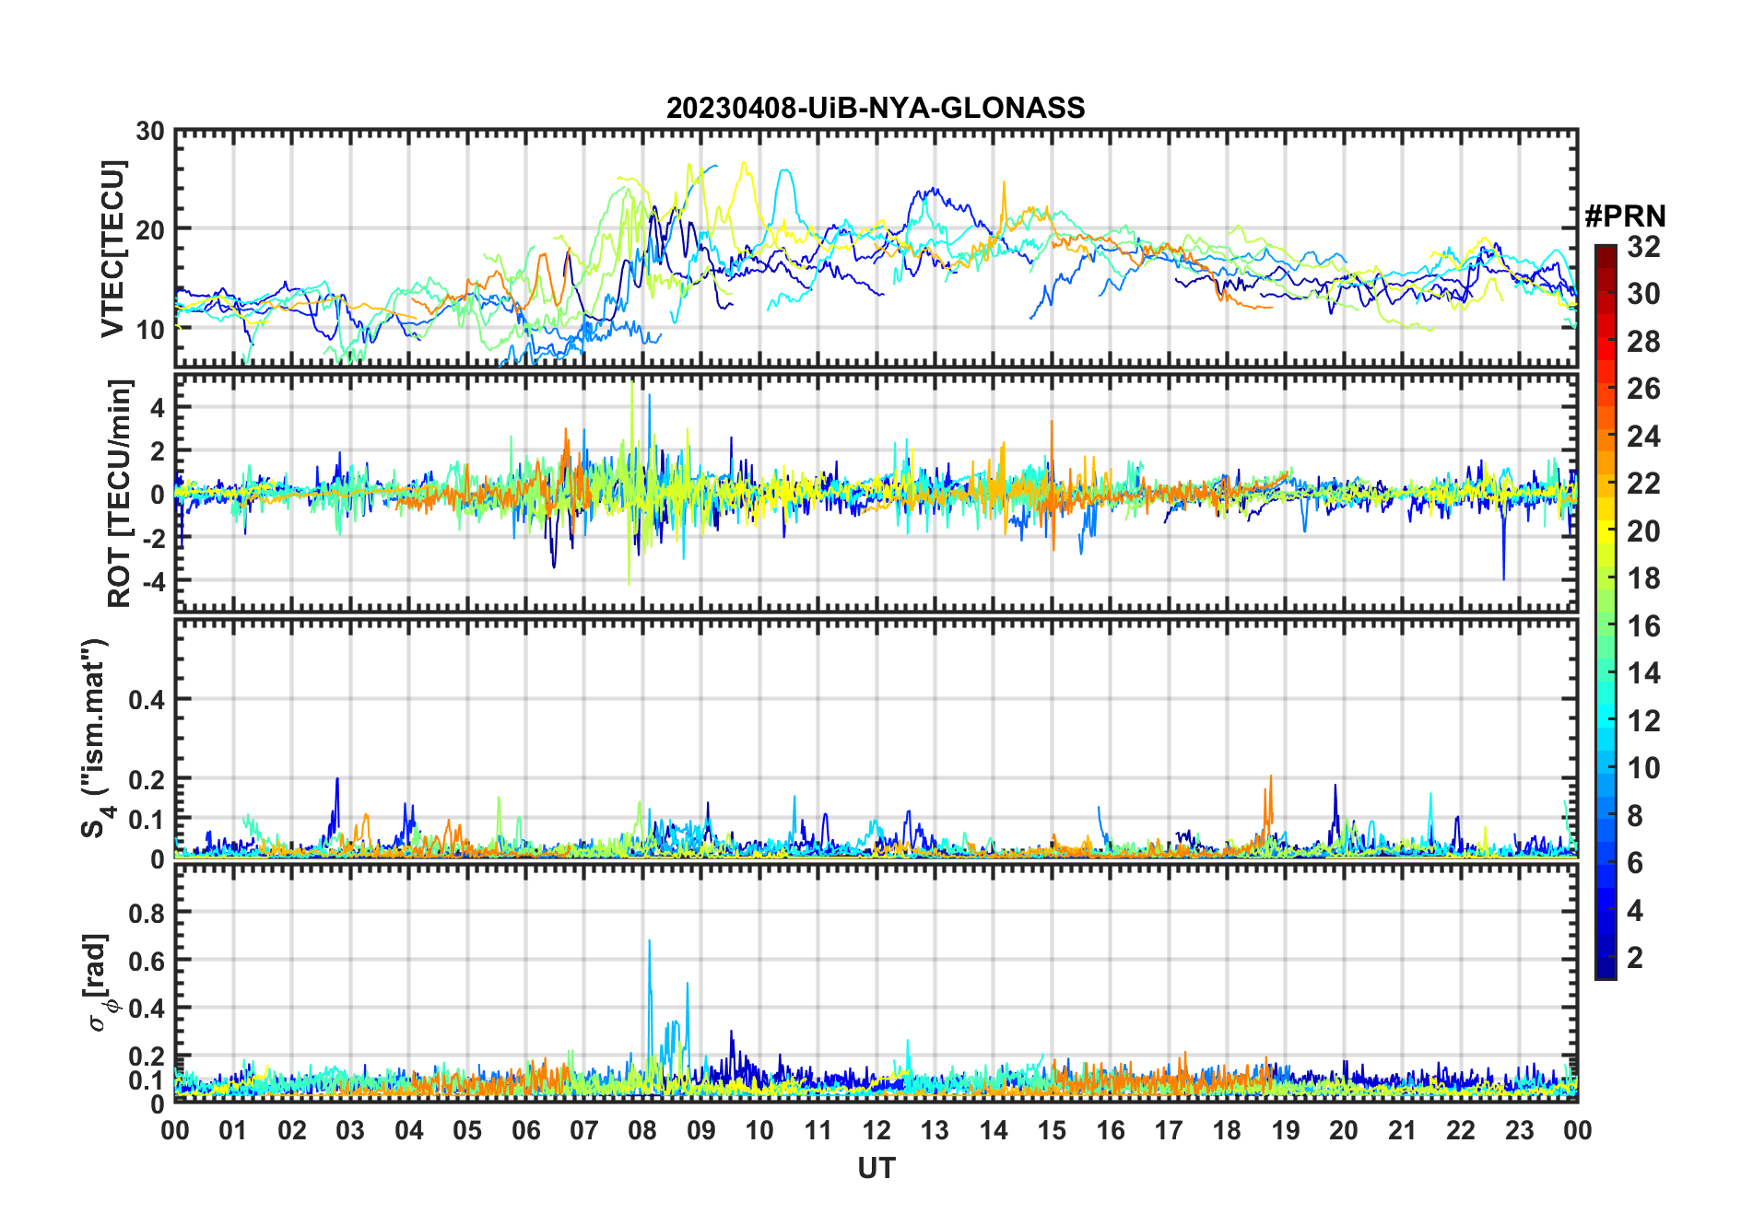Click the 30 tick on VTEC axis
This screenshot has width=1753, height=1225.
(150, 132)
